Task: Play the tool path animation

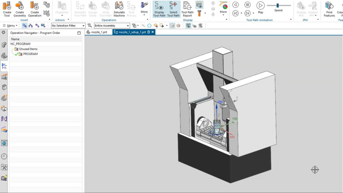Action: click(260, 8)
